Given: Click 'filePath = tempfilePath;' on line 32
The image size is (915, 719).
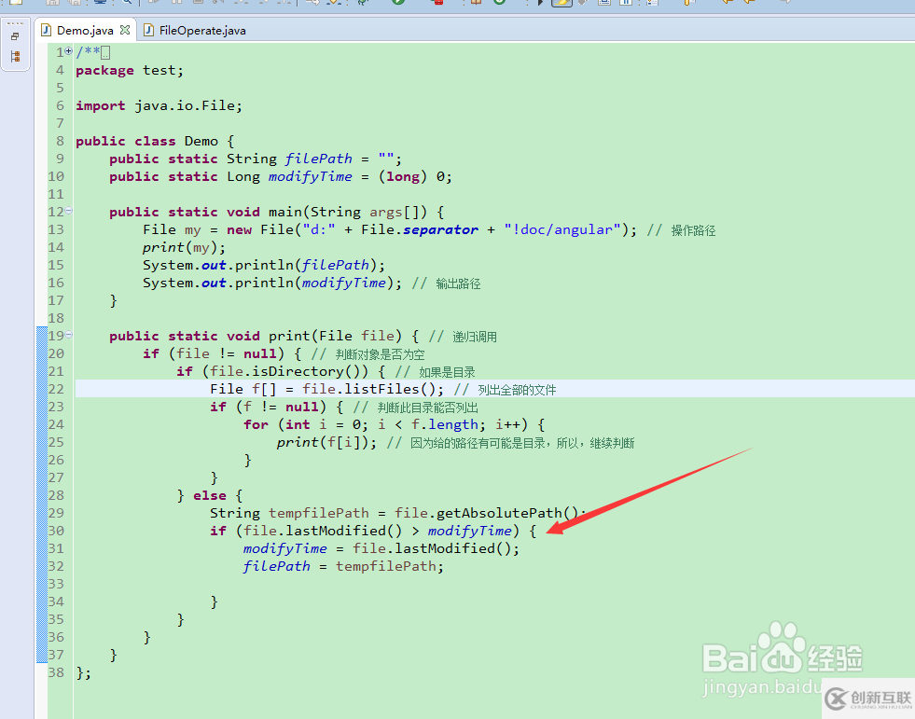Looking at the screenshot, I should pos(343,566).
